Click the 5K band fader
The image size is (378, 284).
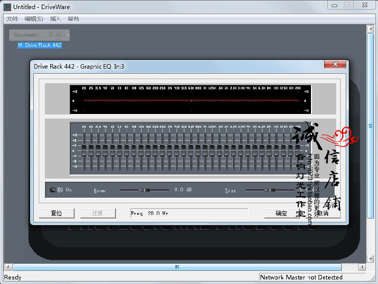tap(255, 150)
